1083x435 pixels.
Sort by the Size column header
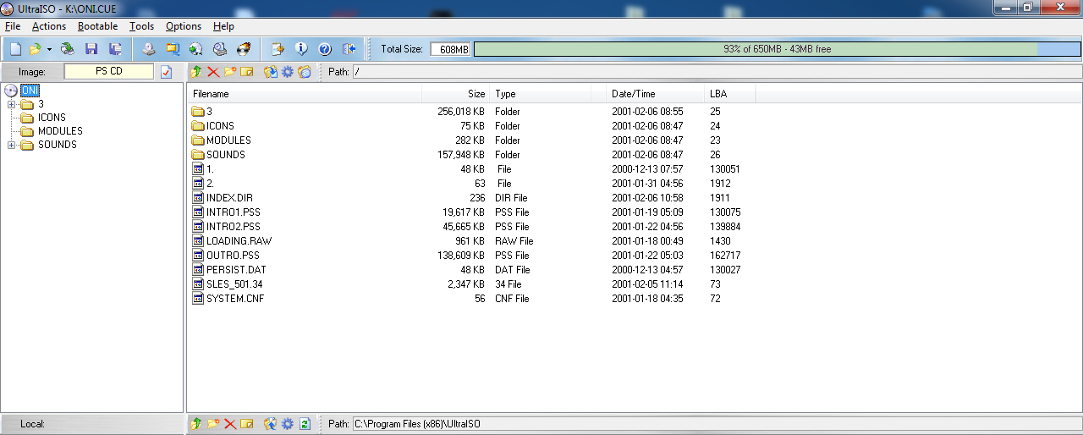pyautogui.click(x=456, y=94)
